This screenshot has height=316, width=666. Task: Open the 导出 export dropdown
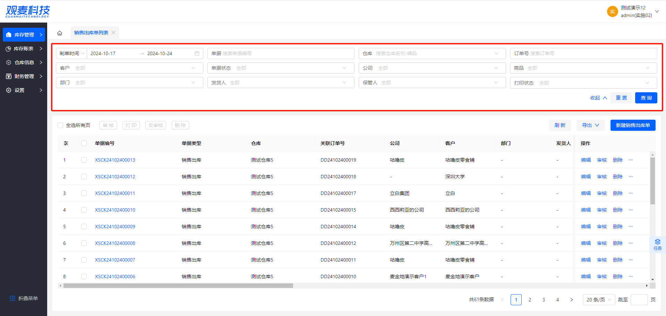591,125
